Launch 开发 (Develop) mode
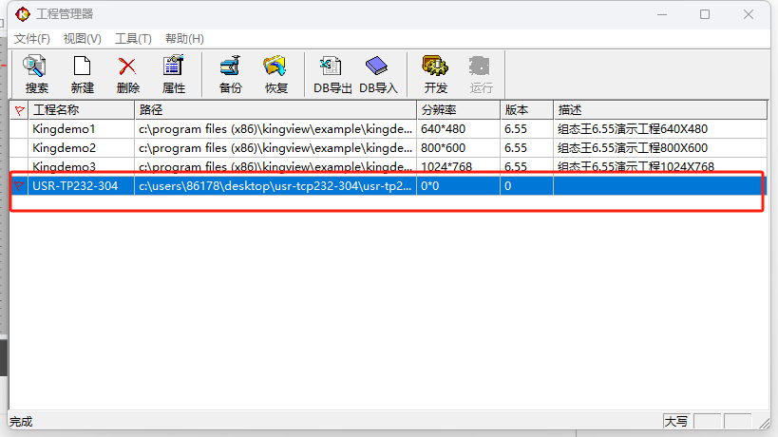Image resolution: width=778 pixels, height=437 pixels. (x=435, y=74)
